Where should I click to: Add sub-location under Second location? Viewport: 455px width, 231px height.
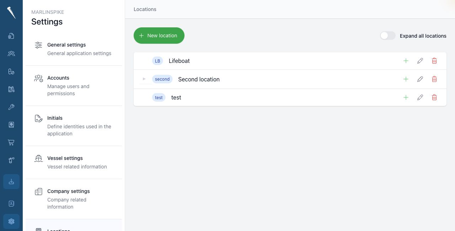click(406, 79)
